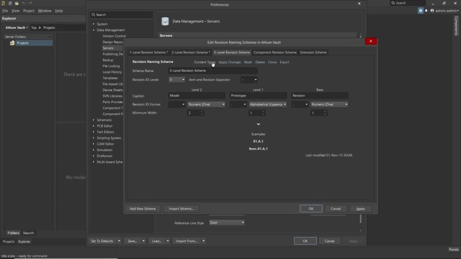461x259 pixels.
Task: Click Set To Defaults in Preferences
Action: [x=102, y=241]
